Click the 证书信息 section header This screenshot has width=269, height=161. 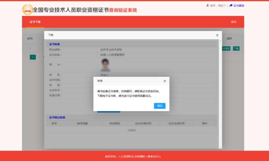(x=54, y=44)
